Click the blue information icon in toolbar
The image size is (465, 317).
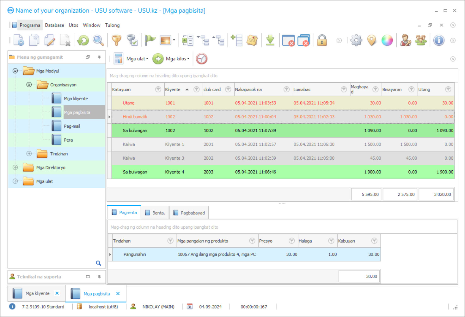tap(439, 41)
